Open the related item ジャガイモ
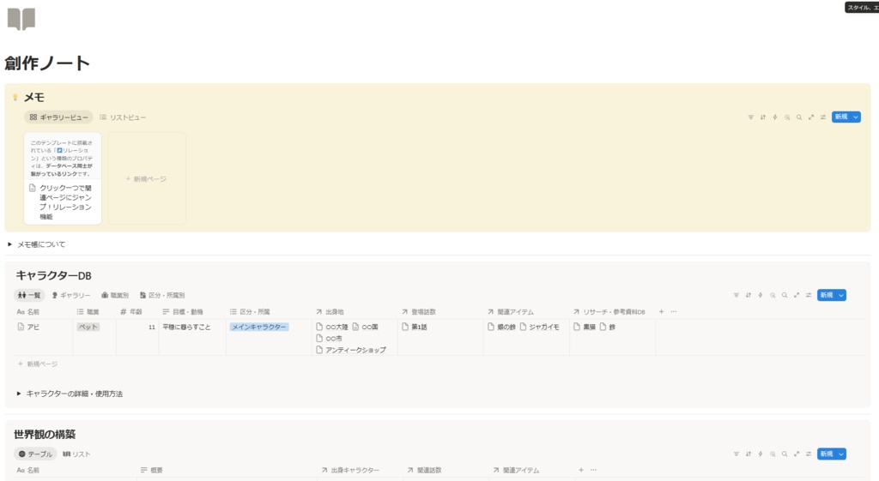This screenshot has width=879, height=481. click(539, 327)
